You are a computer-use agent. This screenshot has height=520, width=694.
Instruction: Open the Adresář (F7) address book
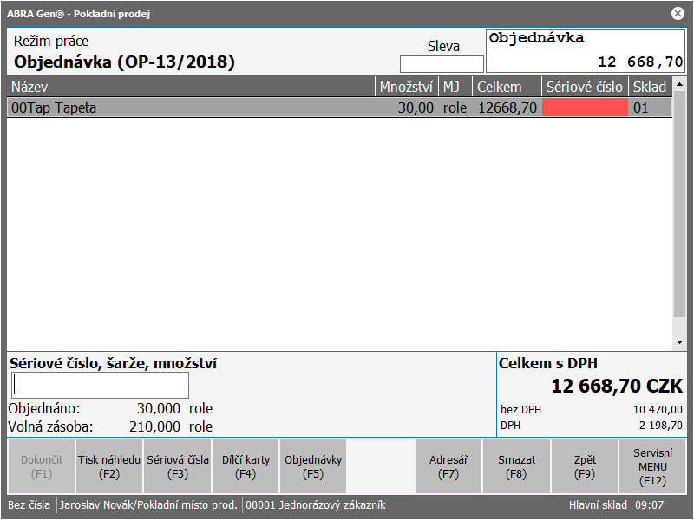[x=448, y=466]
